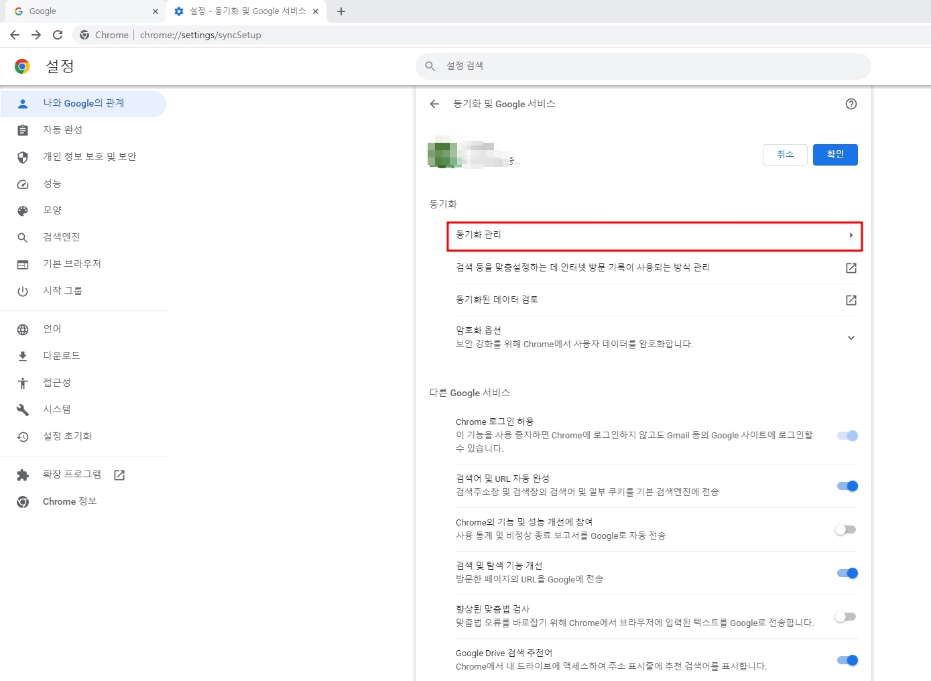Click the 언어 globe icon

point(23,329)
